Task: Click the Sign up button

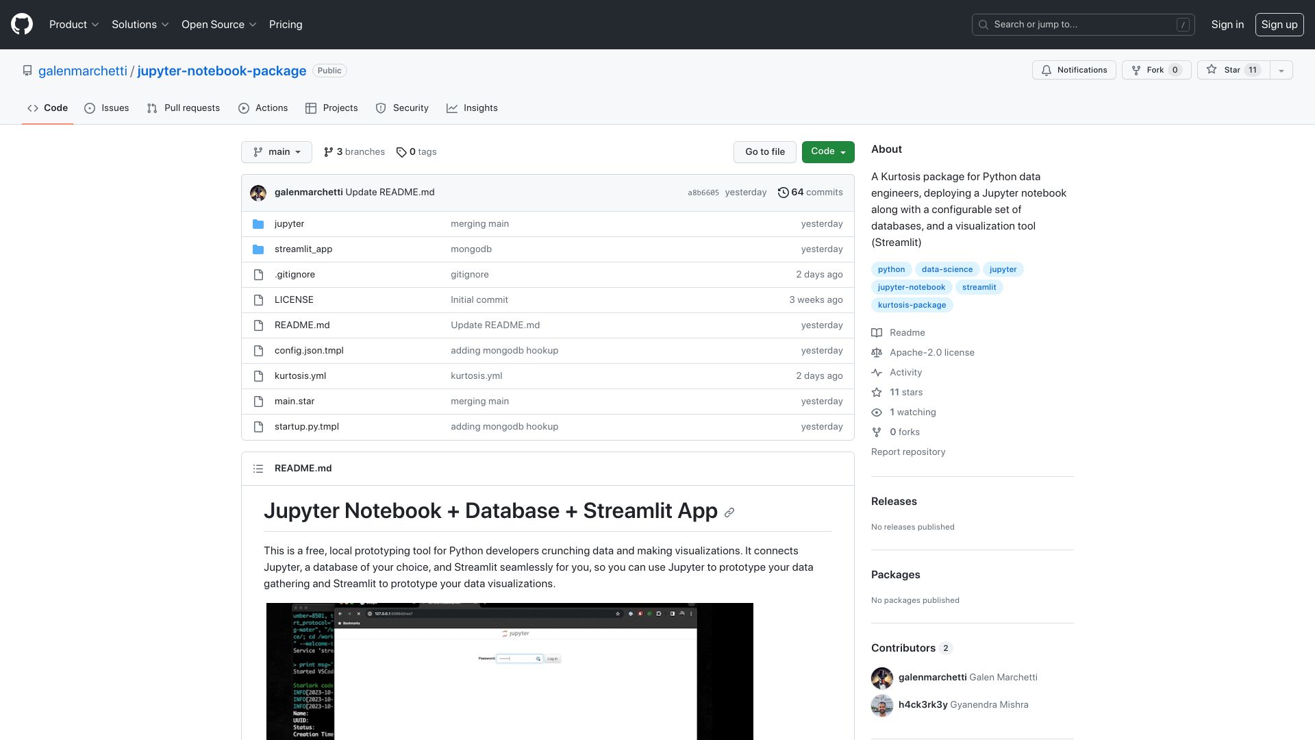Action: pos(1279,25)
